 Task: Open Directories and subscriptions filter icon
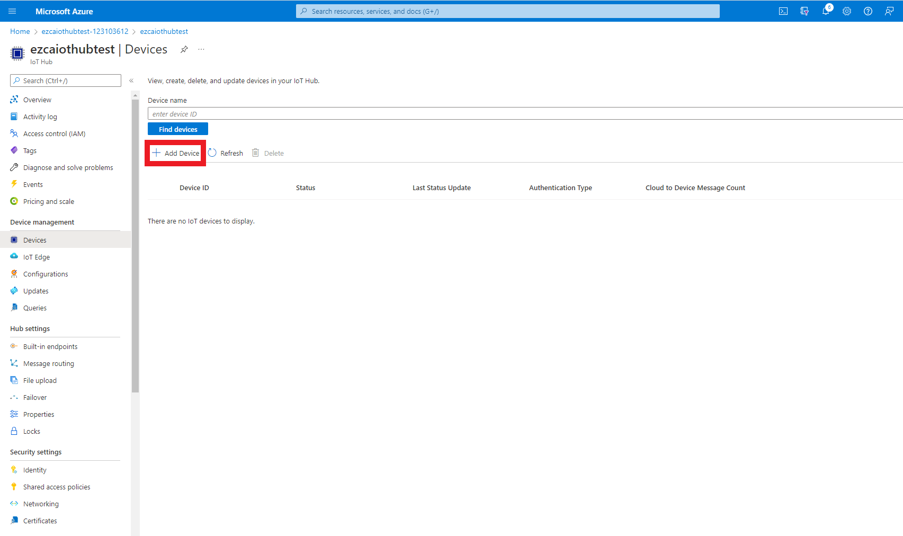pyautogui.click(x=804, y=11)
